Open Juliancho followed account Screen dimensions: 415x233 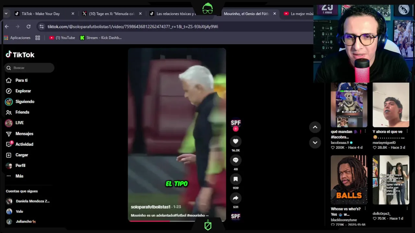tap(21, 222)
